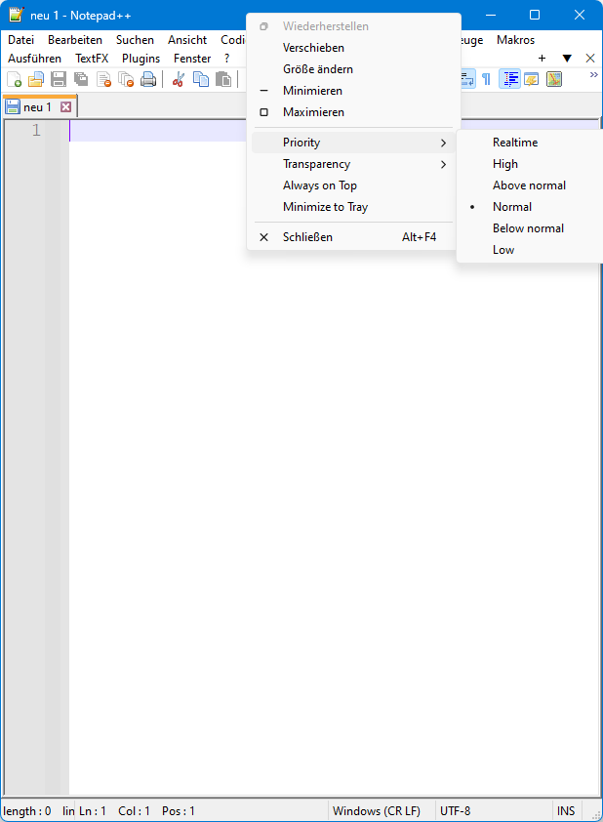Click the Copy toolbar icon
Screen dimensions: 603x822
201,79
